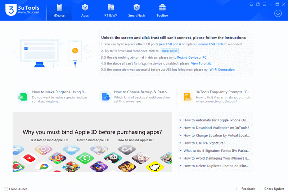Open the rear USB ports link
Image resolution: width=288 pixels, height=192 pixels.
click(170, 44)
